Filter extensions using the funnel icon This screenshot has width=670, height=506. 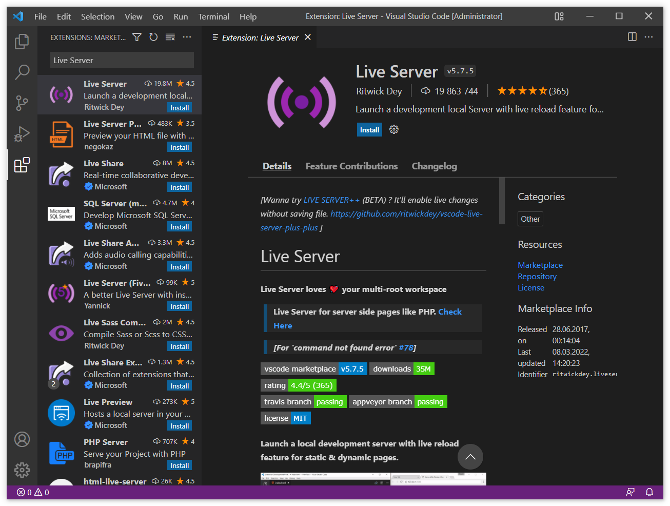(137, 37)
